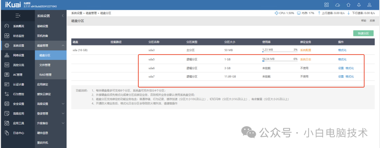Open 系统概况 dashboard icon
Screen dimensions: 380x148
click(7, 26)
